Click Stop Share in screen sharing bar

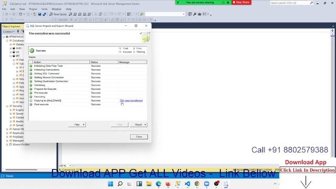click(241, 2)
